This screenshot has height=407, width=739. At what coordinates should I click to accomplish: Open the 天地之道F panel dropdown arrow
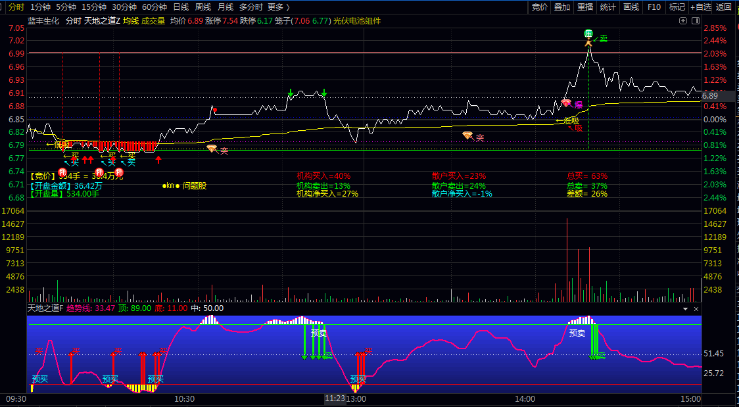tap(686, 309)
